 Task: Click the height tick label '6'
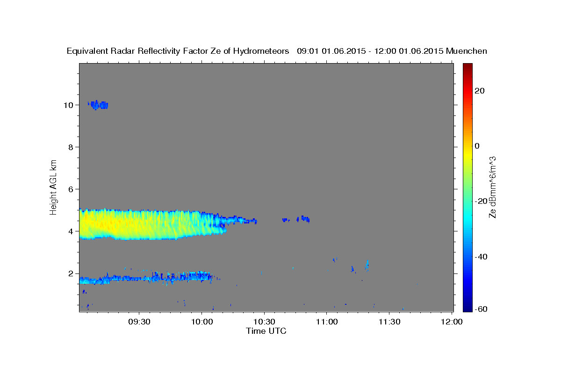point(72,189)
